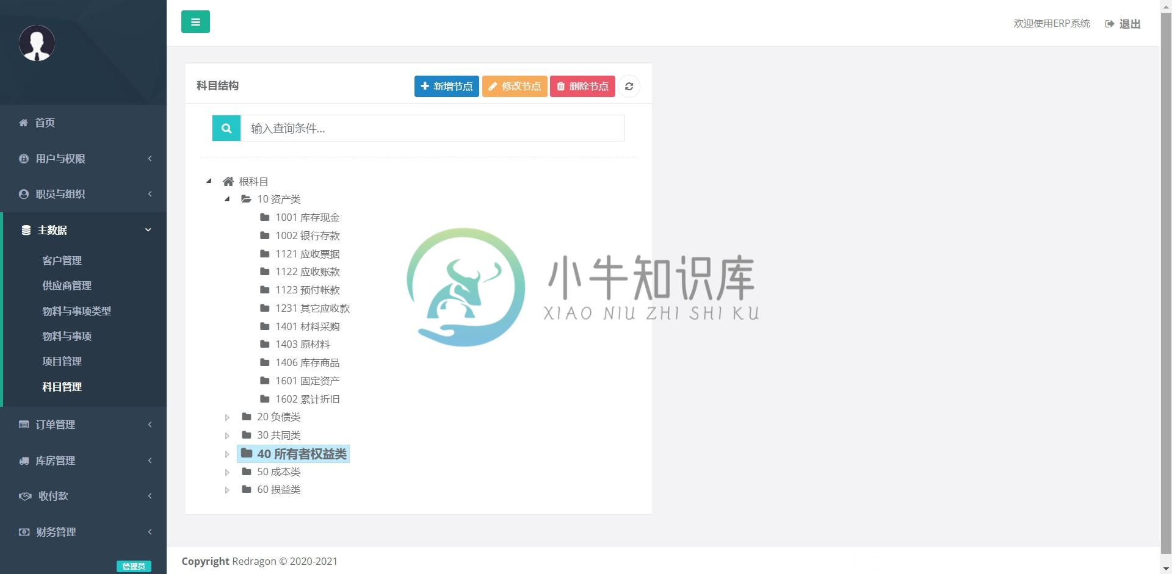Click the 新增节点 button
Screen dimensions: 1172x574
(447, 86)
